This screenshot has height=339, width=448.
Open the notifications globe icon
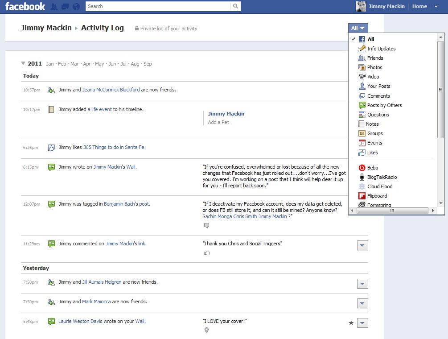76,7
